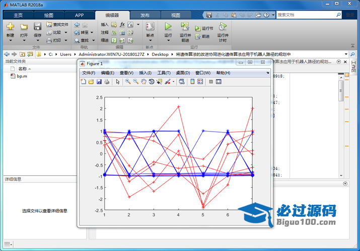Click the Run Section (运行节) button

[x=204, y=29]
